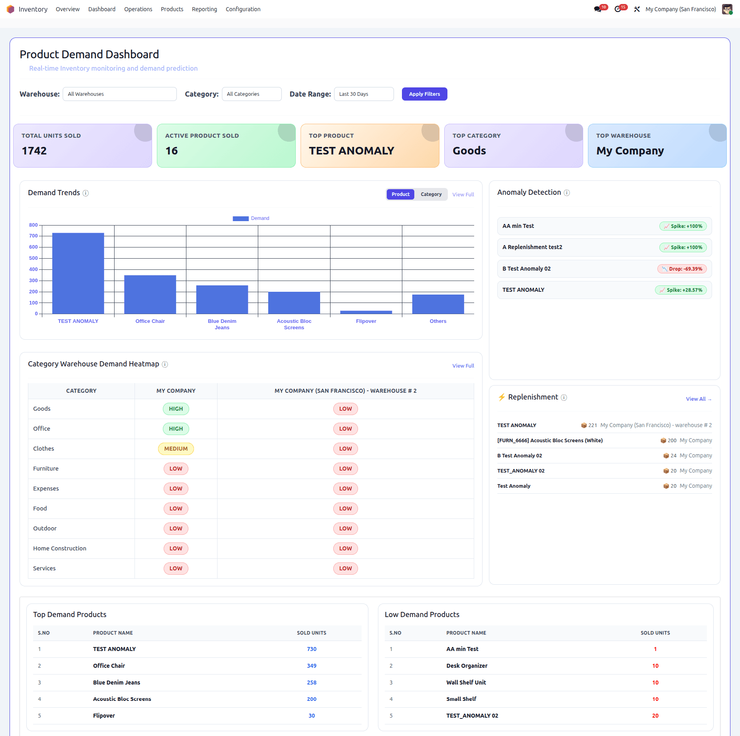
Task: Click the Demand legend color box
Action: tap(241, 219)
